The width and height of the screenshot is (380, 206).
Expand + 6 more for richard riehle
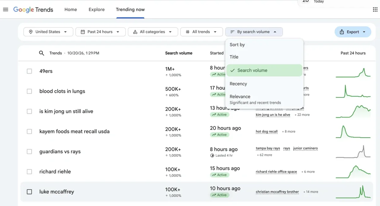308,172
